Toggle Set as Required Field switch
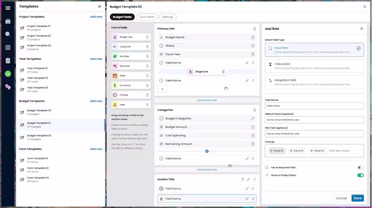 click(360, 168)
